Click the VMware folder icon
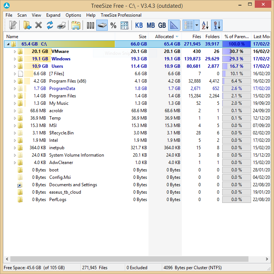 click(20, 51)
